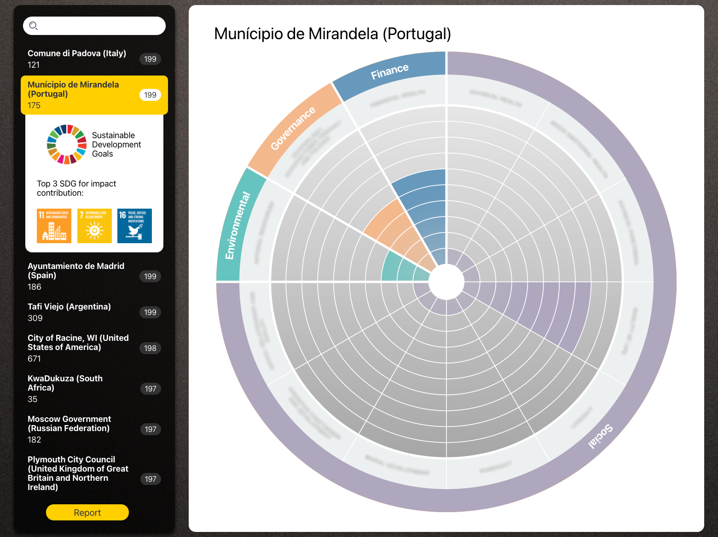Click the 199 badge for Comune di Padova
Screen dimensions: 718x537
[150, 59]
